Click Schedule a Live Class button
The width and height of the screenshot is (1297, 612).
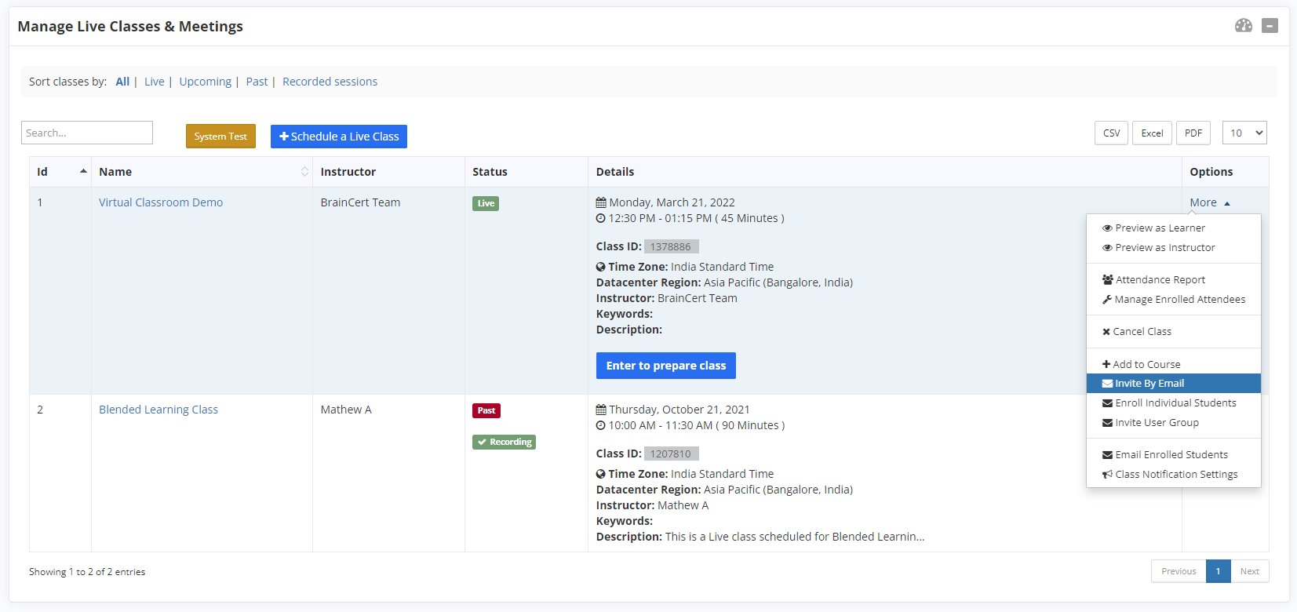(x=339, y=137)
